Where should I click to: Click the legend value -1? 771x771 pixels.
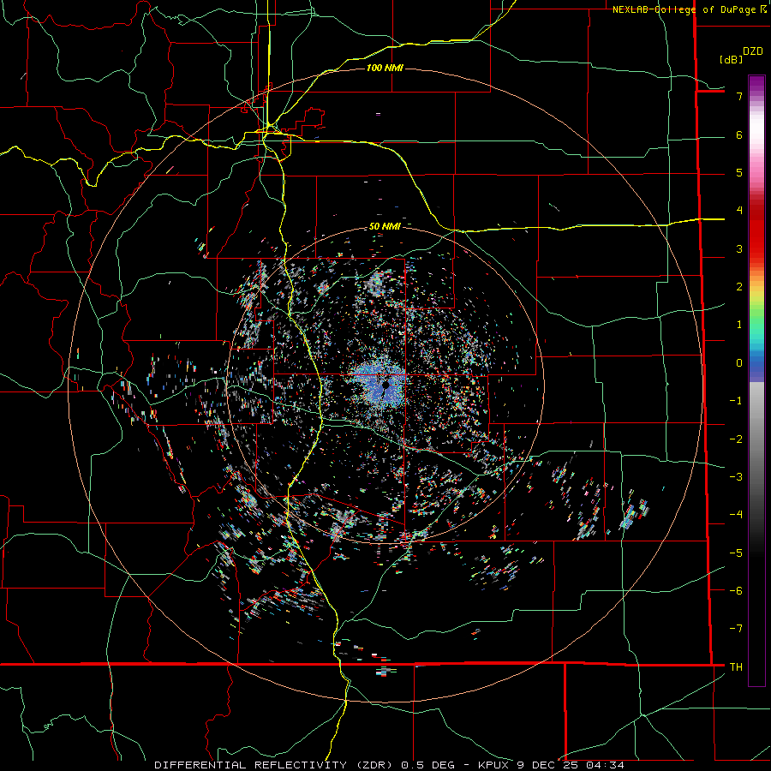(736, 401)
